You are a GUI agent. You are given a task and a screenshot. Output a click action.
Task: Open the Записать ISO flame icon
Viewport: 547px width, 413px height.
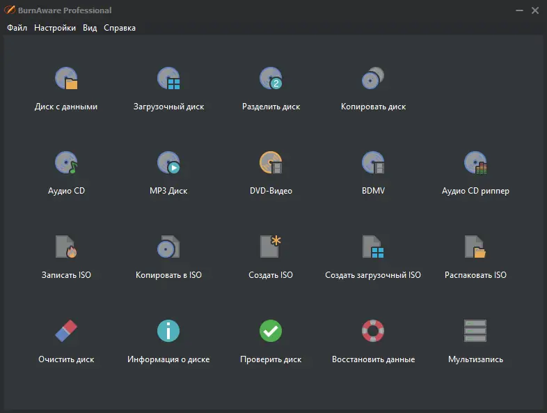coord(66,247)
